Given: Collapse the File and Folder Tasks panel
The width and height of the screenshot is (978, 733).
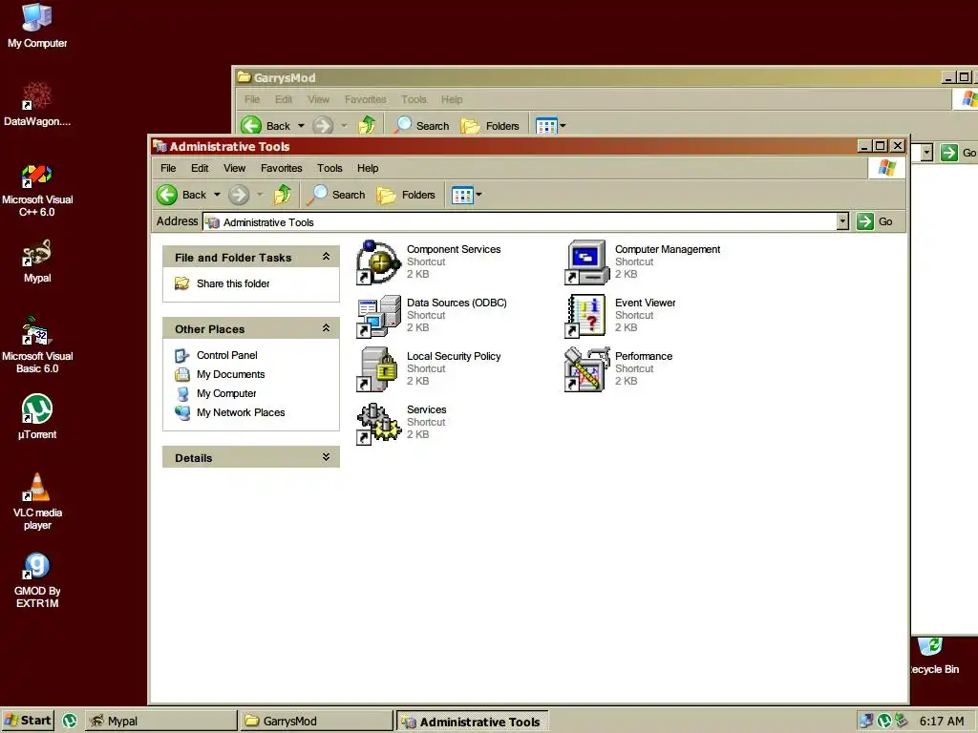Looking at the screenshot, I should point(326,257).
